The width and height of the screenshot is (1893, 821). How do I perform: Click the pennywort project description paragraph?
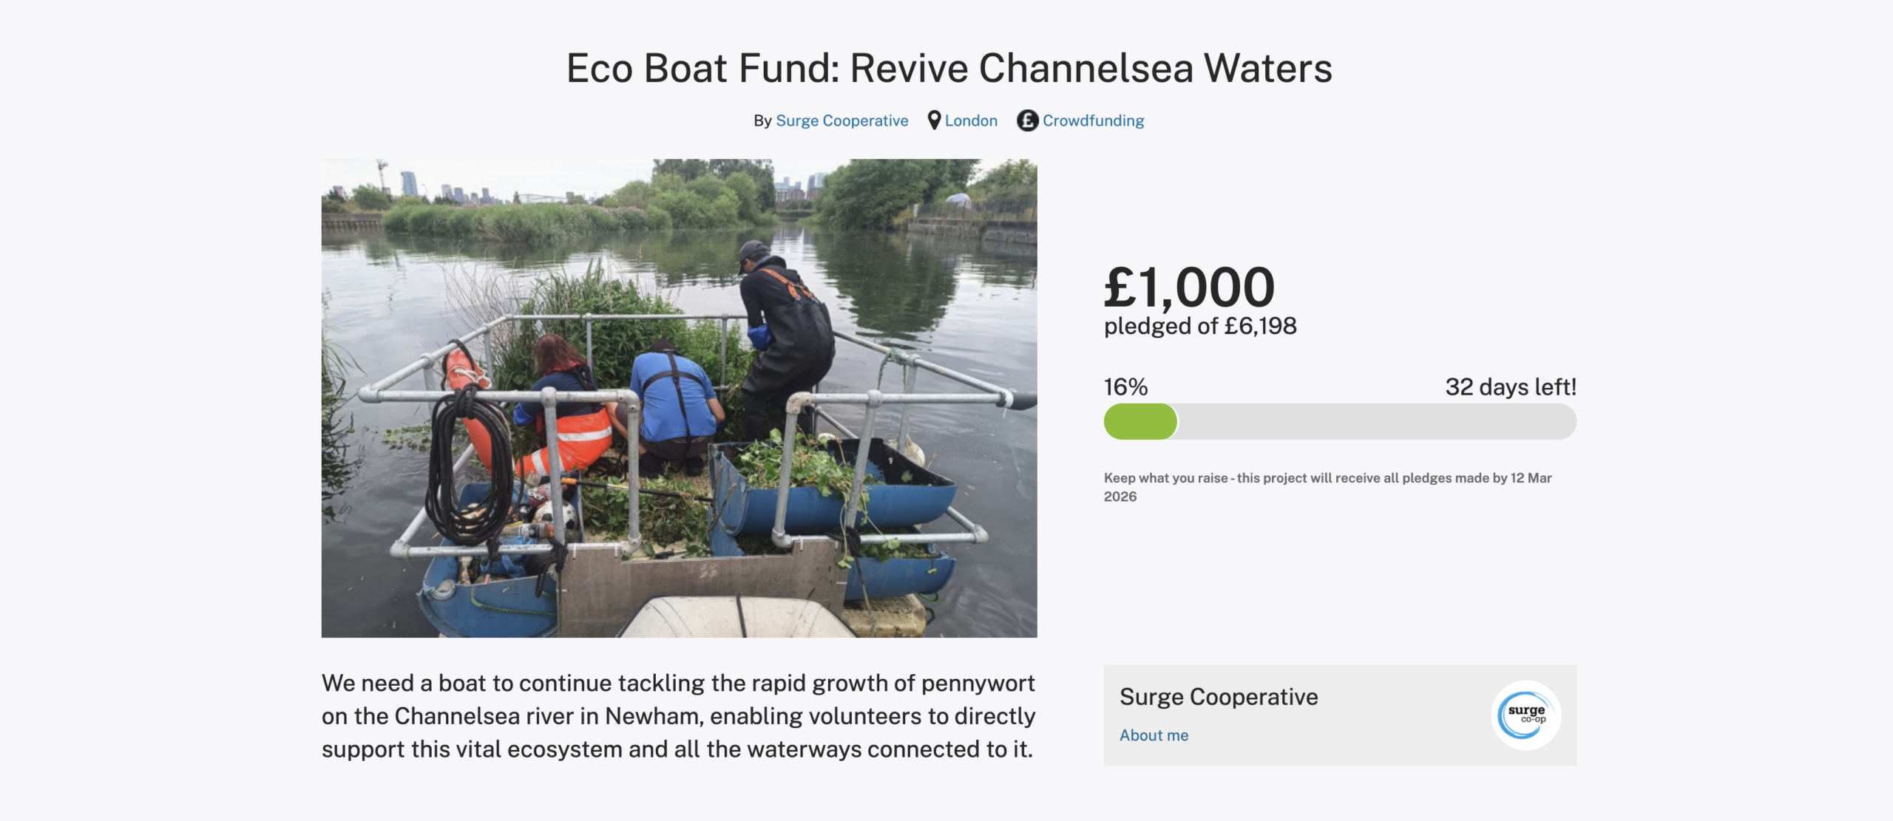click(x=678, y=715)
